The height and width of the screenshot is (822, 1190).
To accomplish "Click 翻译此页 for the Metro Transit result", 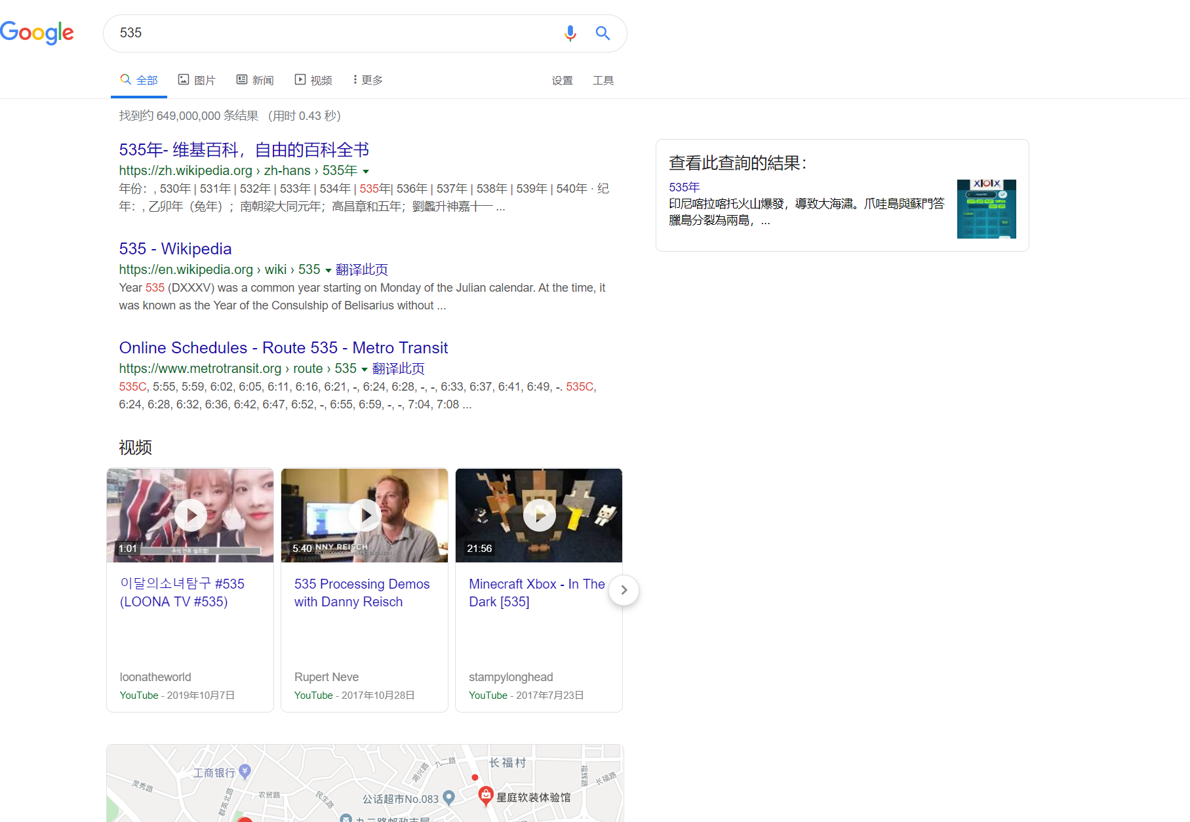I will click(399, 368).
